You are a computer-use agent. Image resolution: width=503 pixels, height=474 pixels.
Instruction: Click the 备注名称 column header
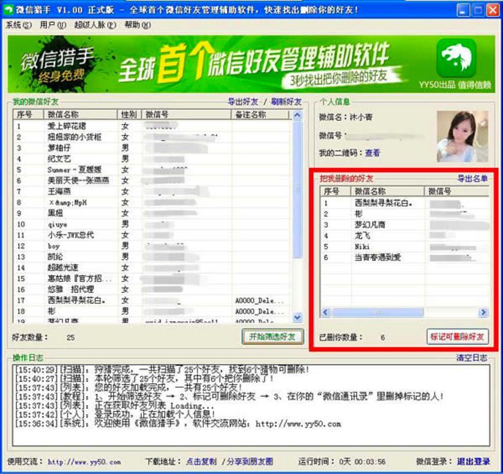click(260, 115)
